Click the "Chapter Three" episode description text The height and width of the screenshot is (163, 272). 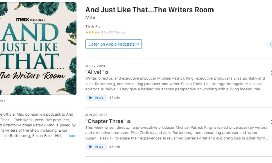tap(176, 133)
